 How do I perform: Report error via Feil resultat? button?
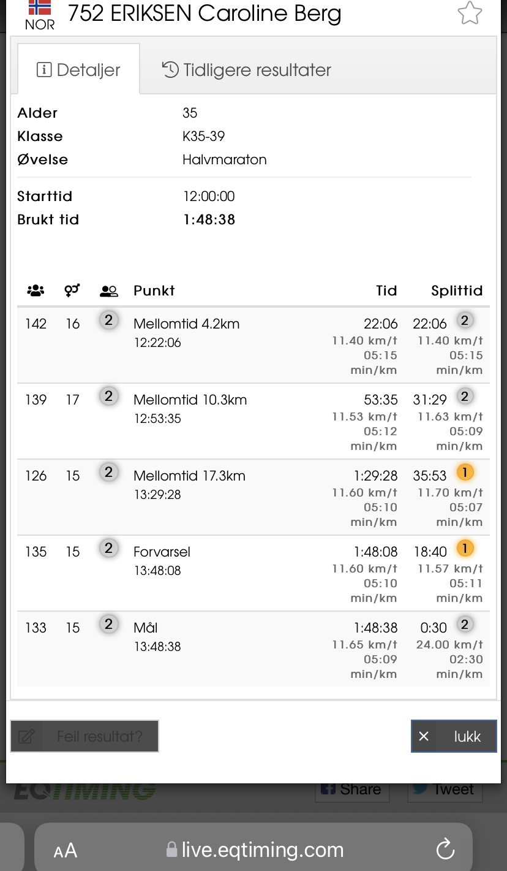point(85,736)
